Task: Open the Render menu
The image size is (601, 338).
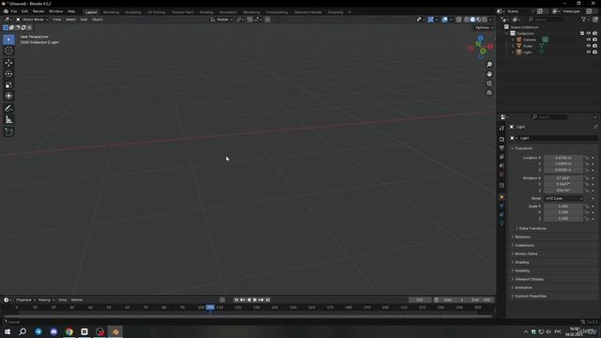Action: coord(39,11)
